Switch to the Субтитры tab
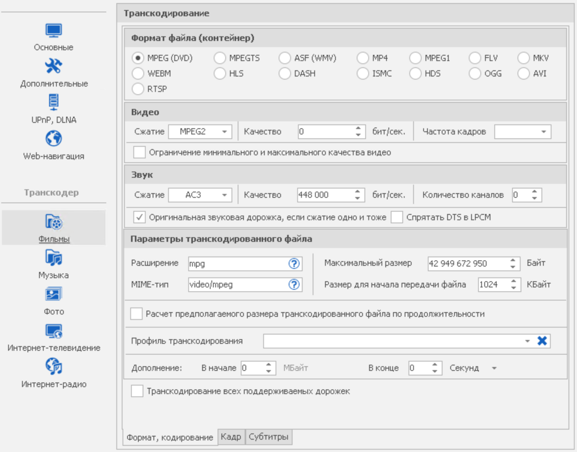Viewport: 577px width, 452px height. [x=268, y=437]
